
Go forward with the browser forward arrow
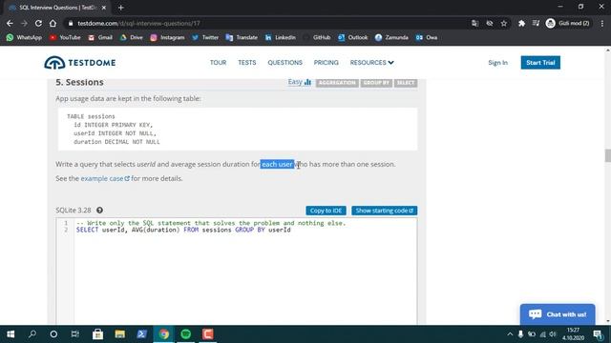click(x=24, y=23)
